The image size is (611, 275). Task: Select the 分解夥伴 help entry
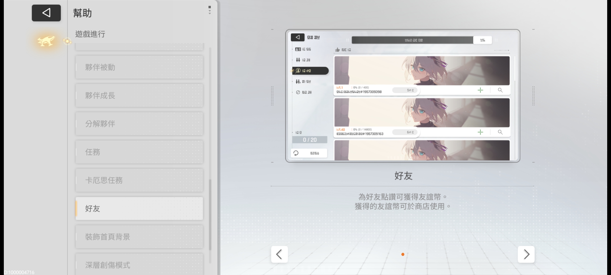coord(139,124)
